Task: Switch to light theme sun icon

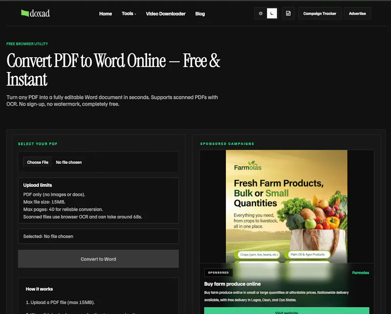Action: click(261, 14)
